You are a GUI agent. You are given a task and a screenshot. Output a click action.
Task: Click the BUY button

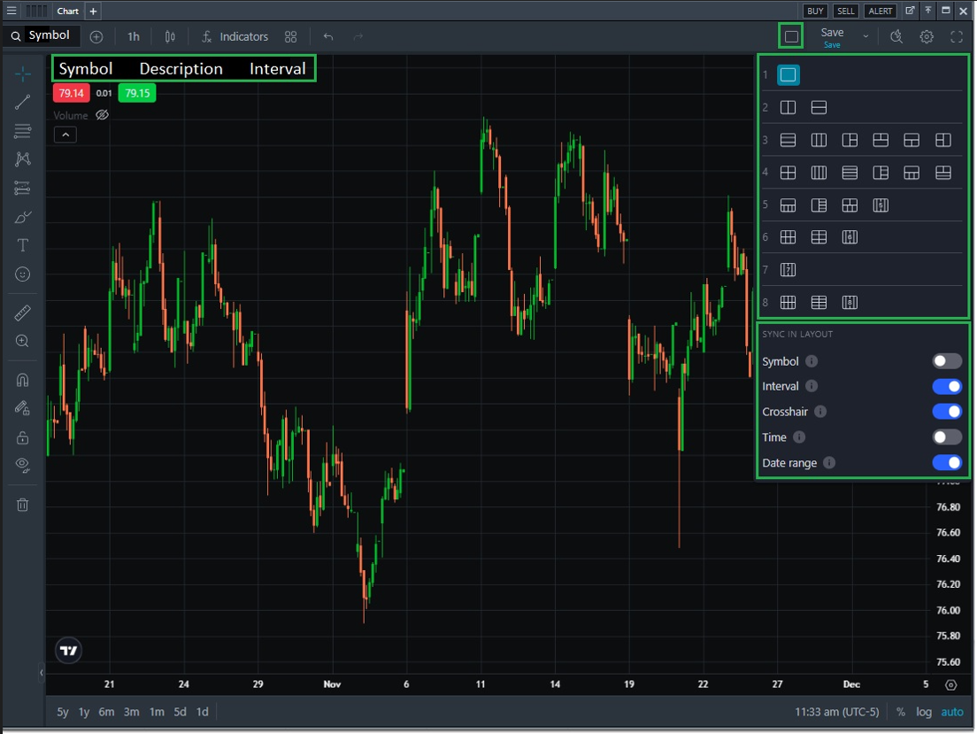click(814, 12)
